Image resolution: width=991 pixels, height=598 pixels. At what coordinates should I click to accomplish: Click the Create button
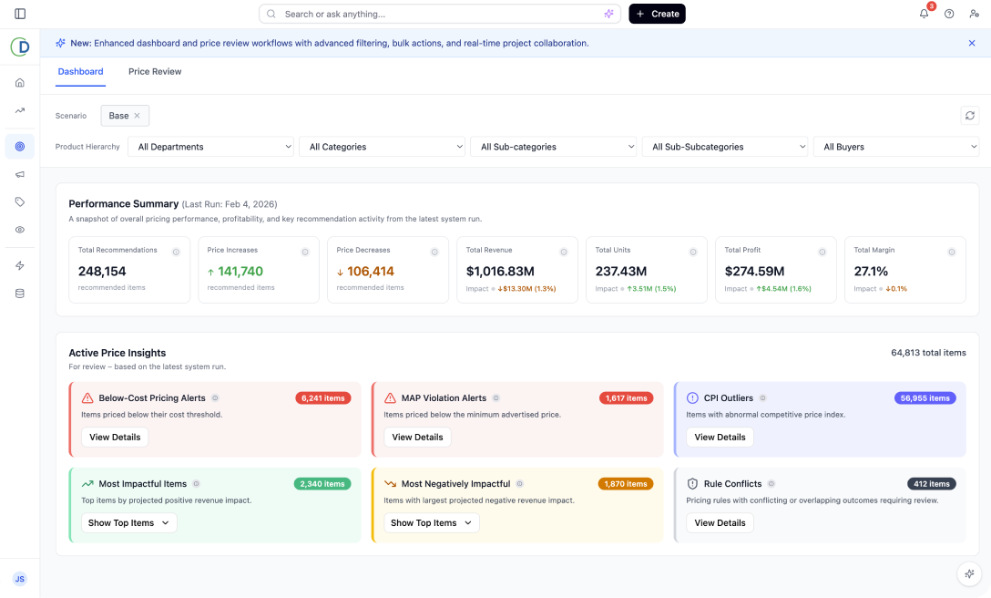(657, 14)
